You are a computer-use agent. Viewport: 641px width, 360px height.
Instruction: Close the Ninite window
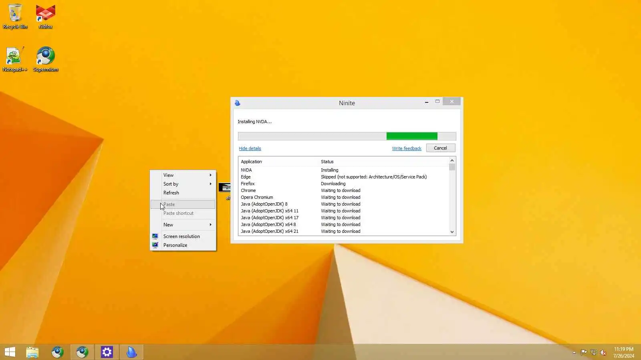coord(452,102)
